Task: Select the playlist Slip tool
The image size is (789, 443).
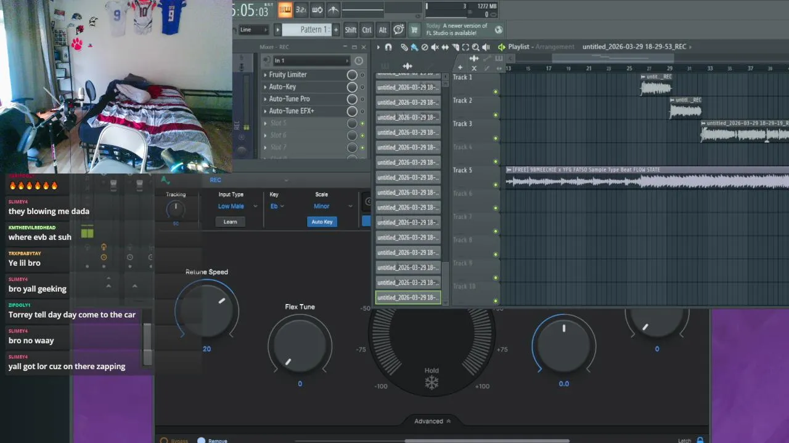Action: tap(445, 47)
